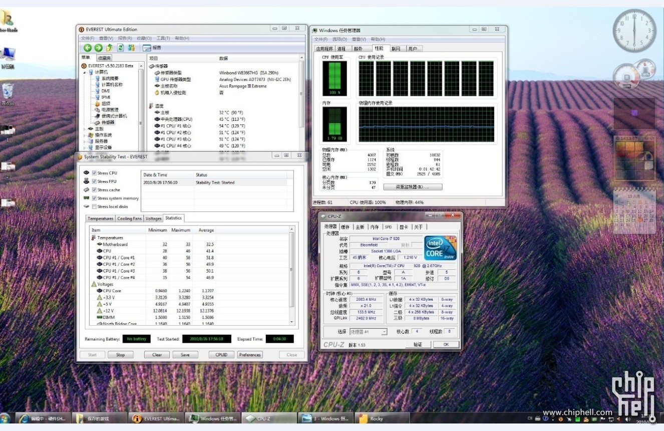The width and height of the screenshot is (664, 431).
Task: Switch to 内存 tab in CPU-Z
Action: pos(375,227)
